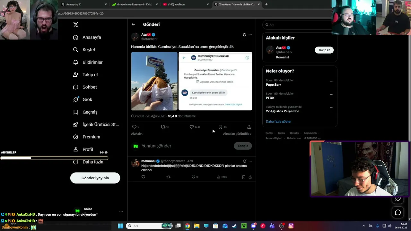Show hidden system tray icons

[x=364, y=226]
